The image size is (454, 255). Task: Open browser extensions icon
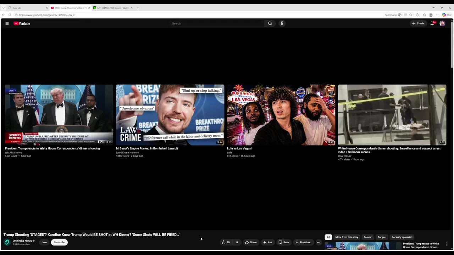click(417, 15)
